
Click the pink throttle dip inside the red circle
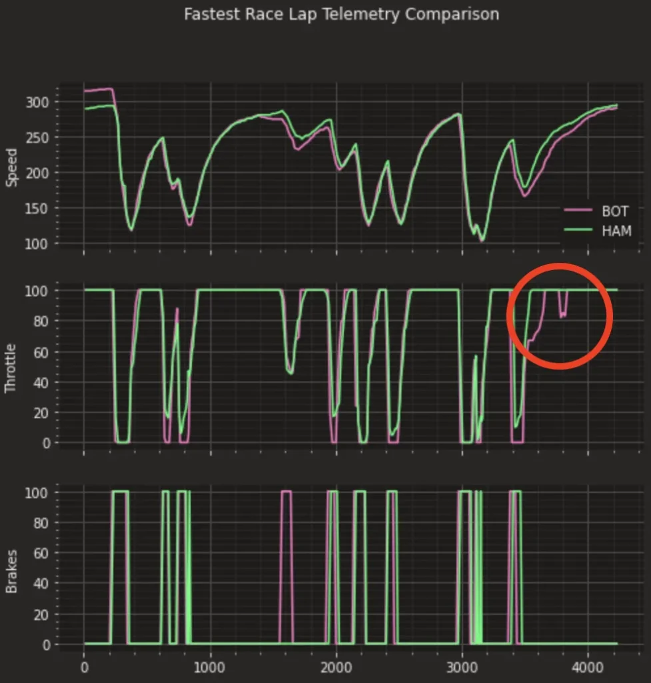(563, 313)
